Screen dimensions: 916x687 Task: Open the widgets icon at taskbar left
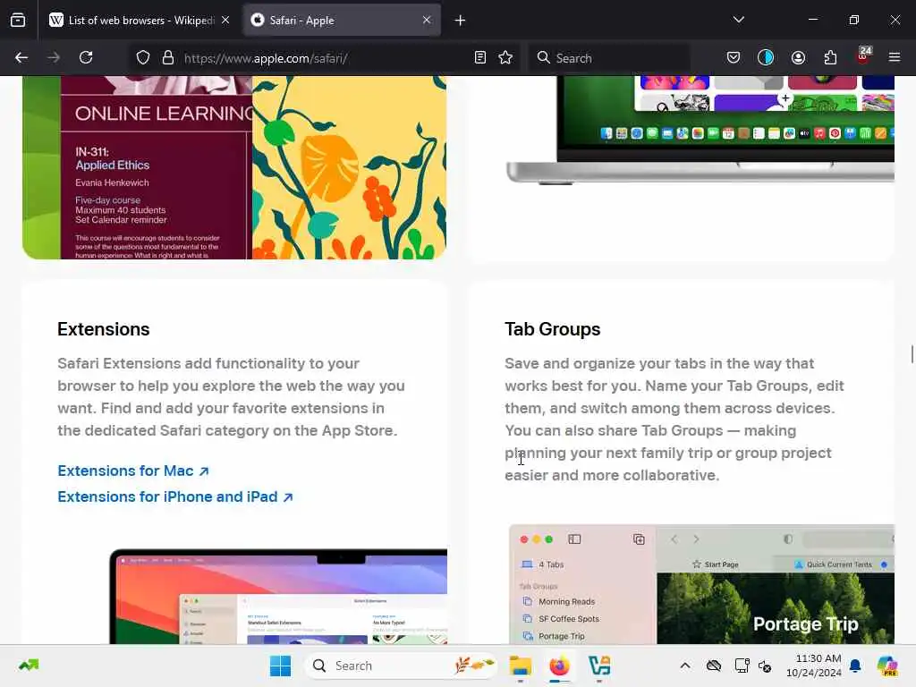pos(29,666)
